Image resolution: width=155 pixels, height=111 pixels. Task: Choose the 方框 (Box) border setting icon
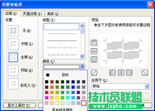click(x=13, y=44)
